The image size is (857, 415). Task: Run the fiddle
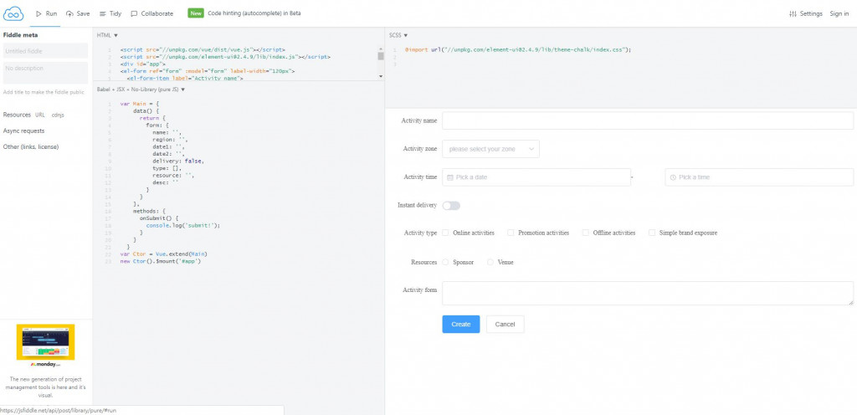click(47, 13)
